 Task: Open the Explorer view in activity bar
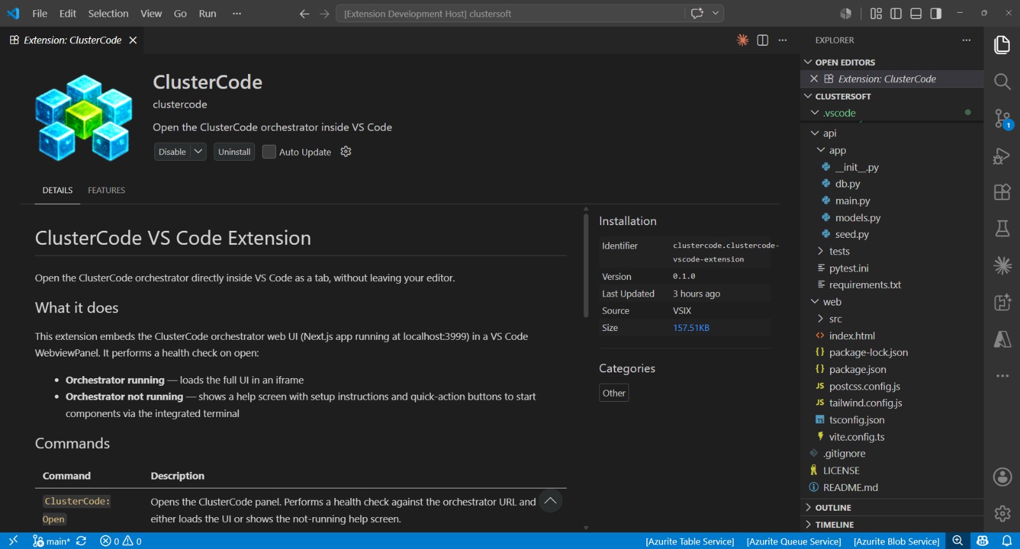point(1002,45)
